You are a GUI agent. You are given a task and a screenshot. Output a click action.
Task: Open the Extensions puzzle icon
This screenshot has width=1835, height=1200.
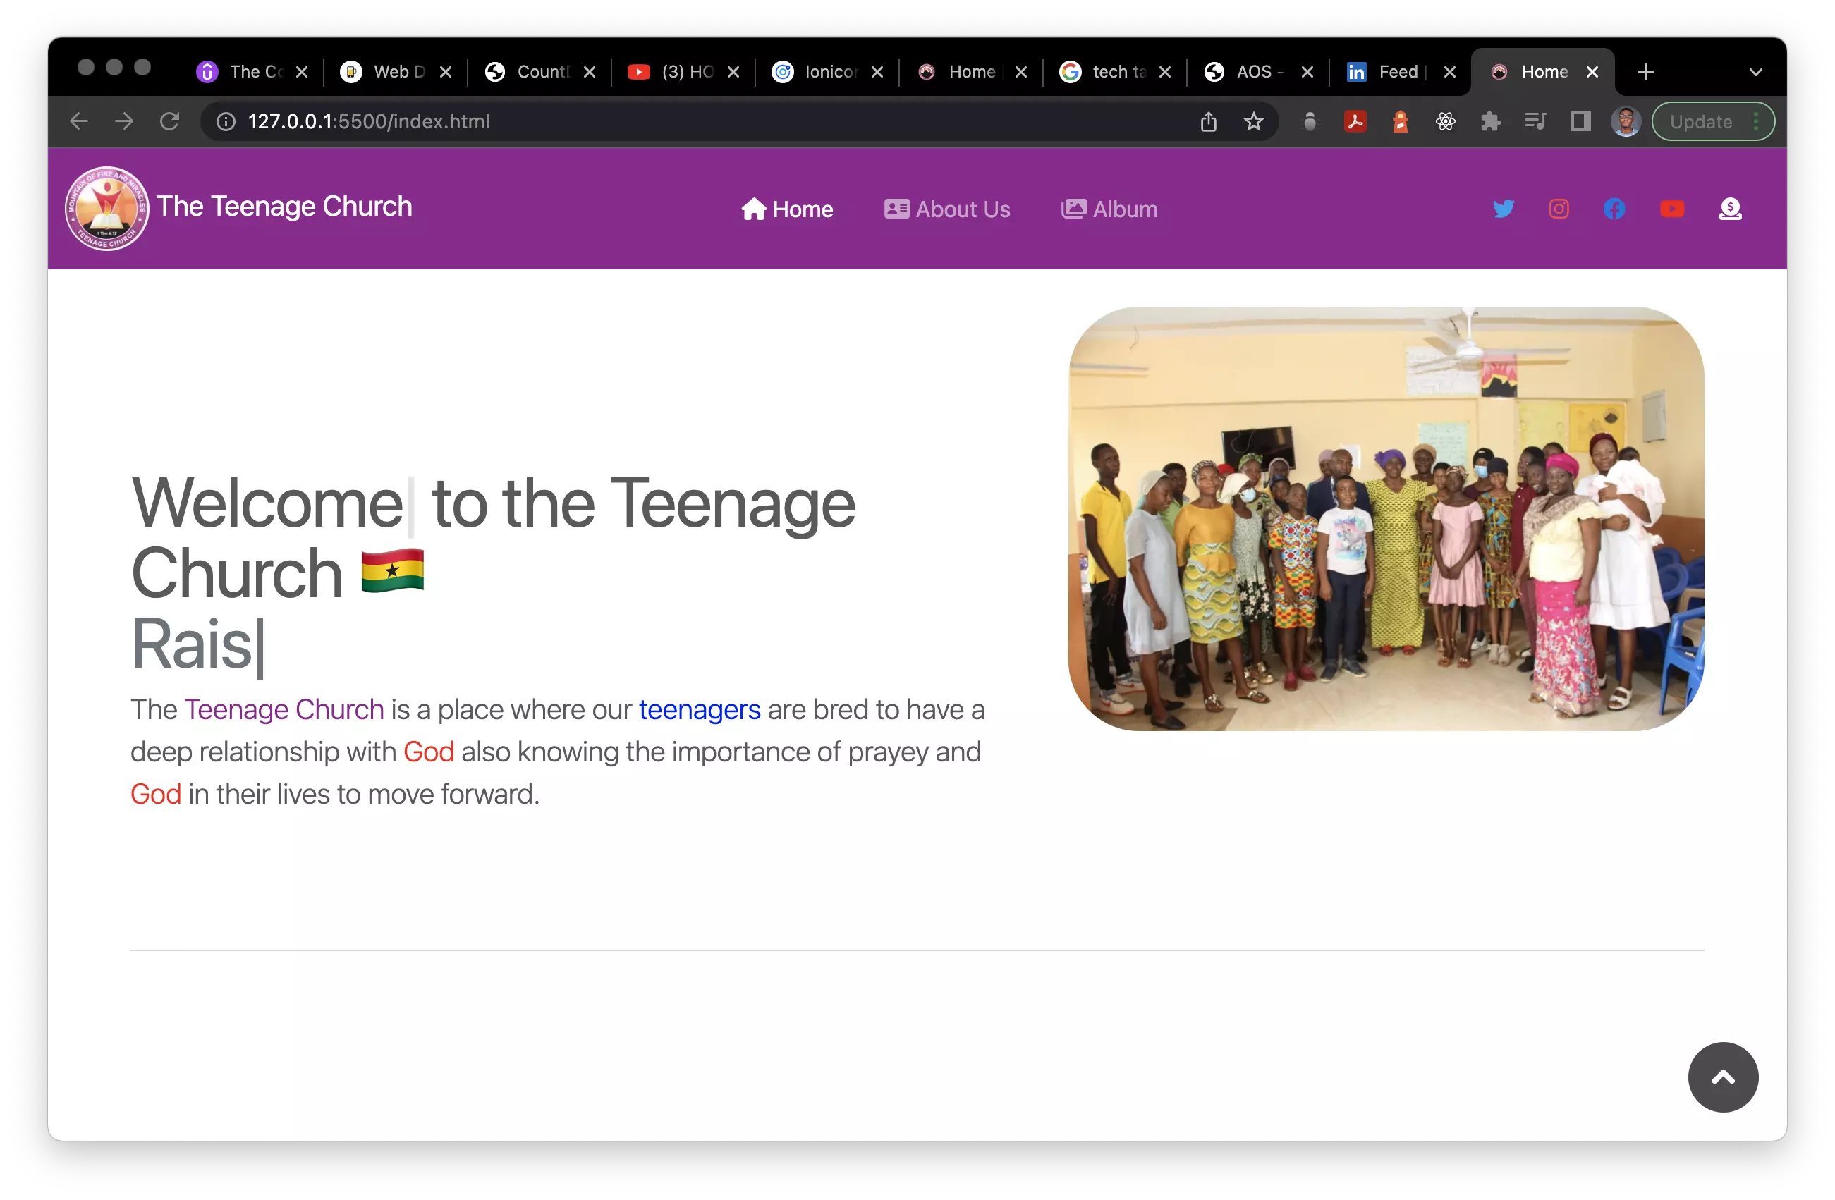1490,122
